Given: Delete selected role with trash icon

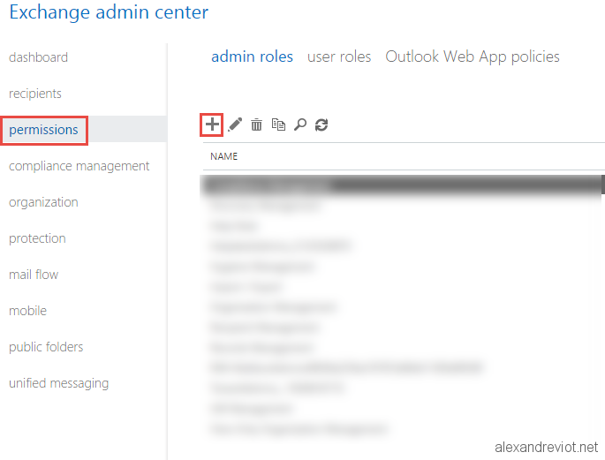Looking at the screenshot, I should click(x=256, y=124).
